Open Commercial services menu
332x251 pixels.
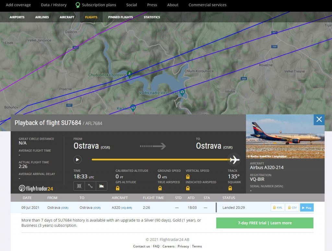(207, 5)
